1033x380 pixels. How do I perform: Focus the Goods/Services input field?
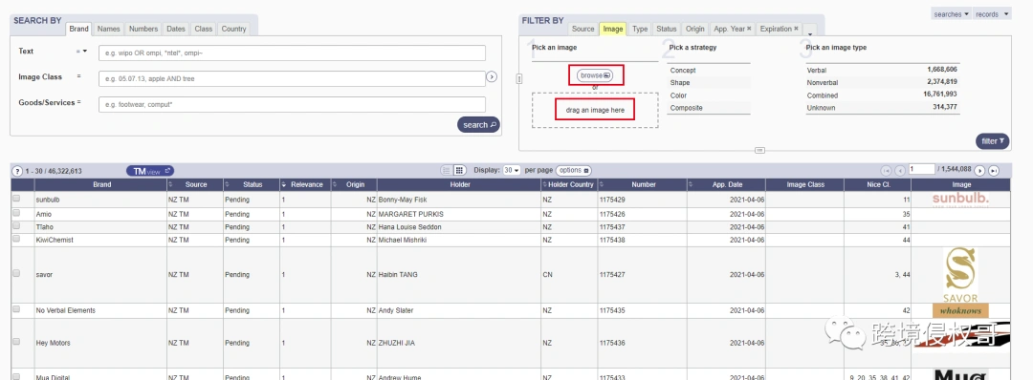click(x=292, y=104)
